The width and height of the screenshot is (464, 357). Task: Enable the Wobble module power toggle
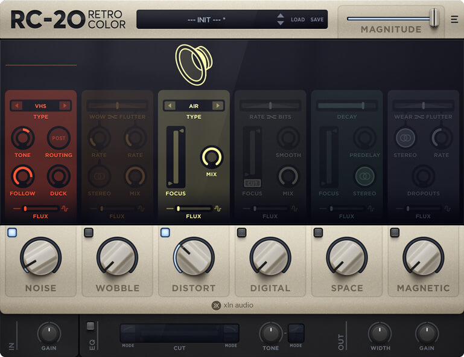pos(89,233)
